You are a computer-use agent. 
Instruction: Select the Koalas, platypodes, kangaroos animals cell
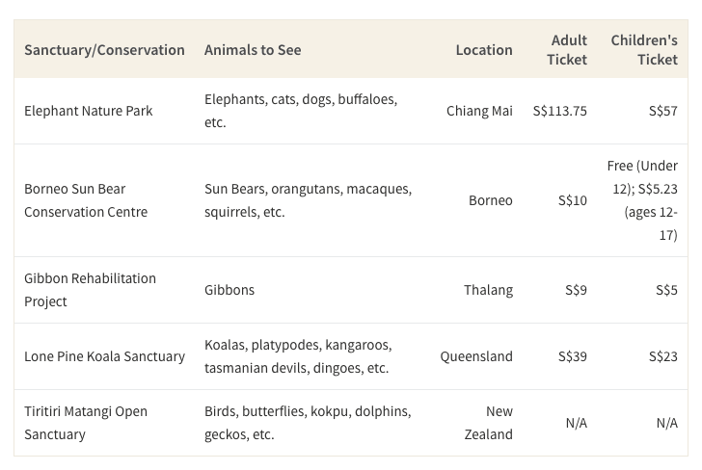click(x=298, y=356)
